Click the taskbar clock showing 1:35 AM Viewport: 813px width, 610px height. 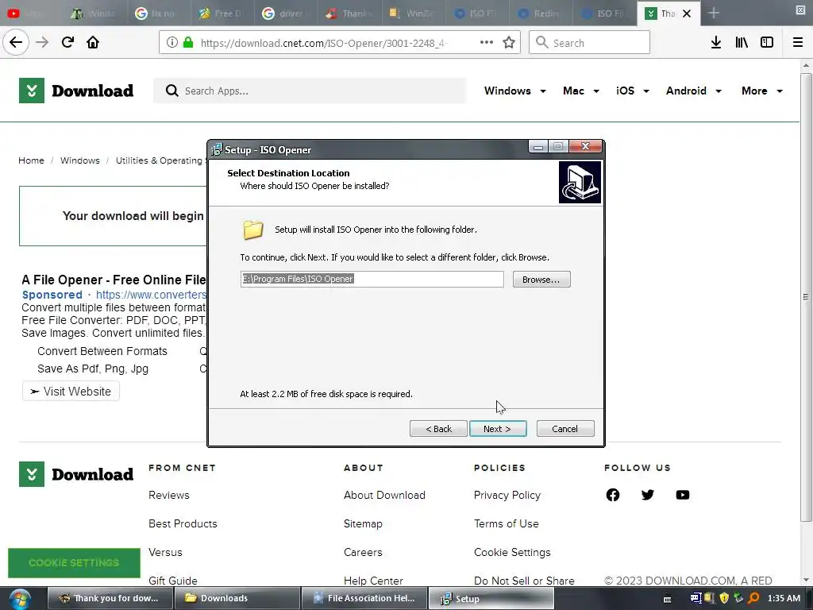coord(784,598)
